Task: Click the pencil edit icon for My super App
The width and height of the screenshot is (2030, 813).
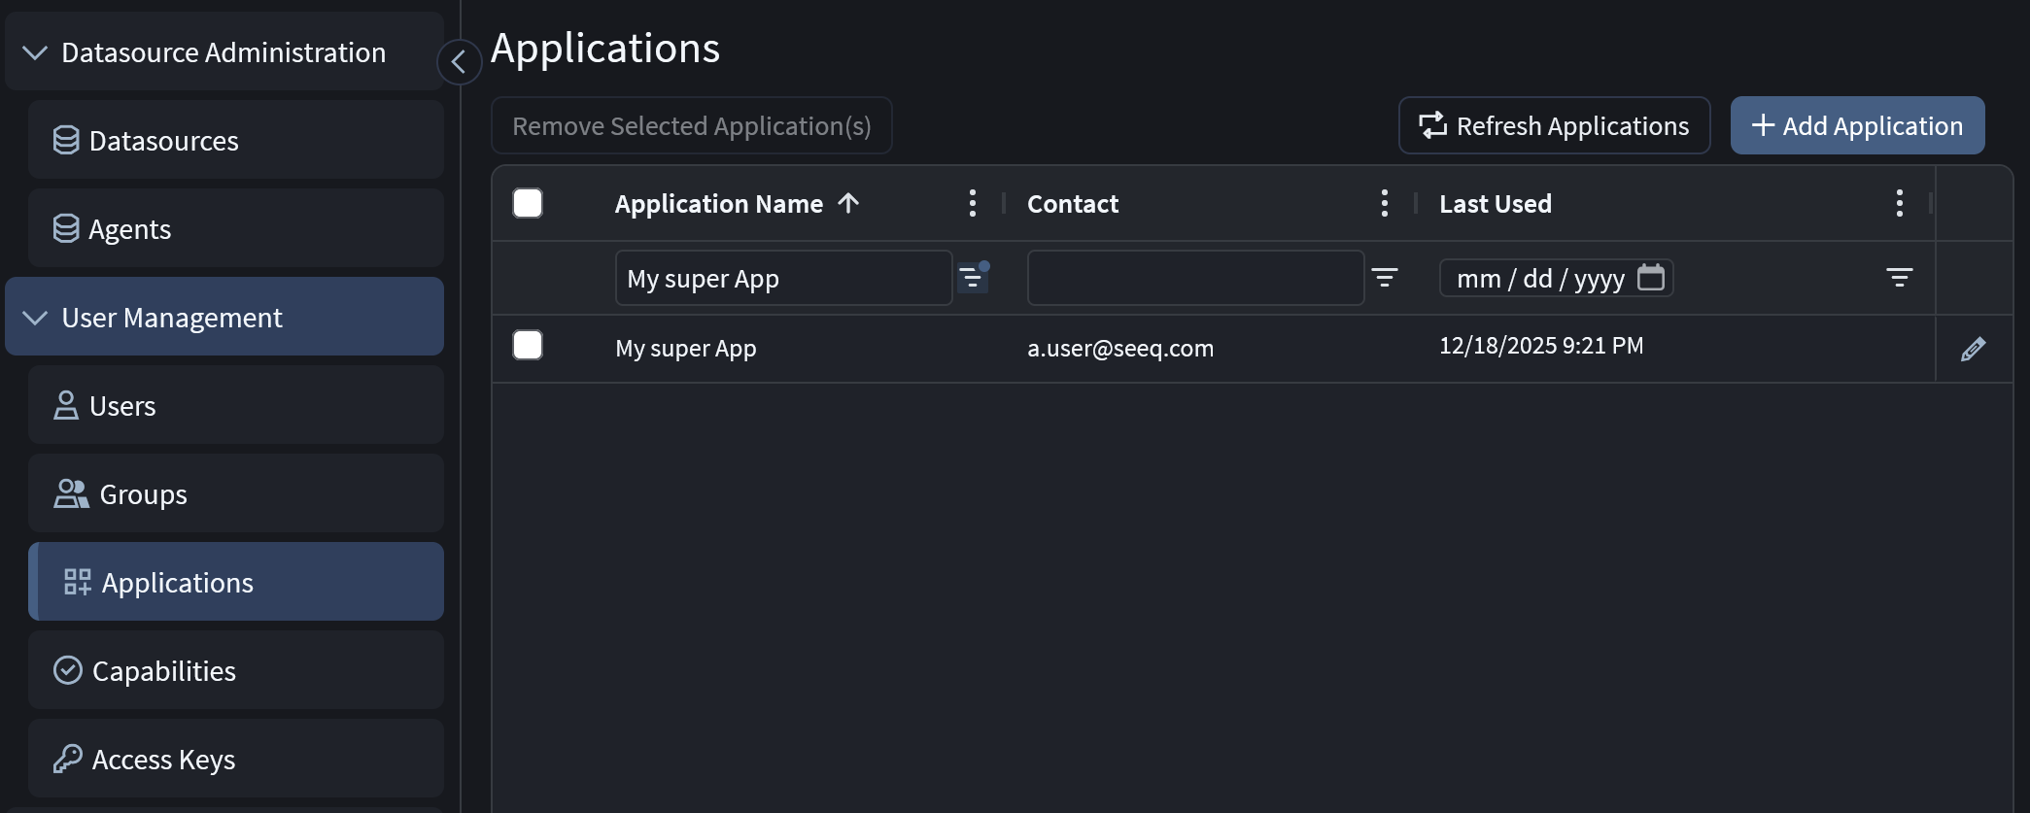Action: click(x=1973, y=349)
